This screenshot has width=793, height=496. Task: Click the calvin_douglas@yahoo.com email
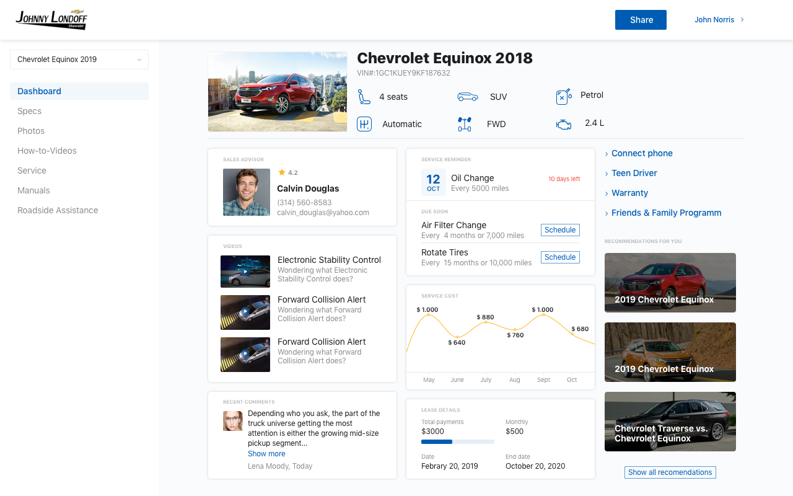pos(323,213)
